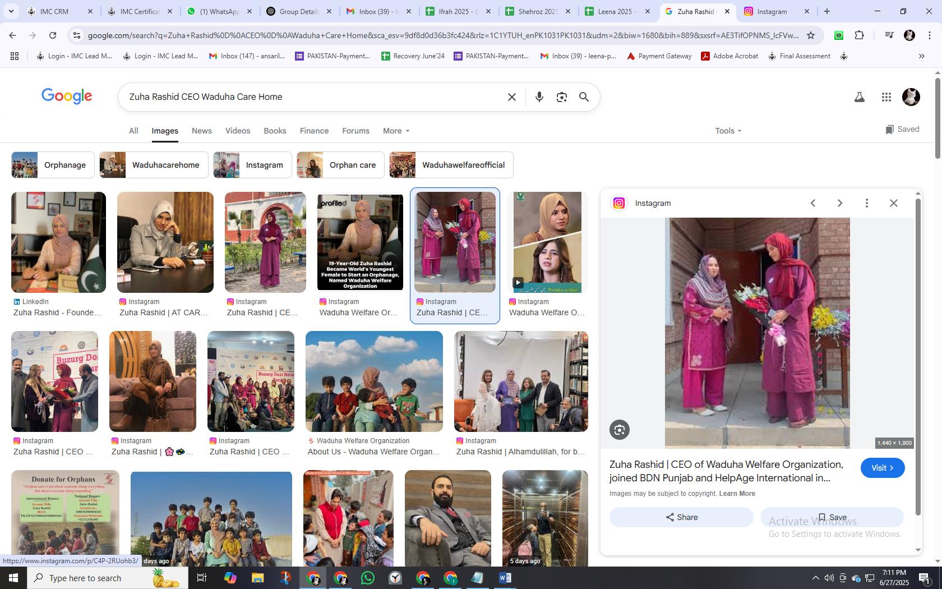Image resolution: width=942 pixels, height=589 pixels.
Task: Open more options in preview panel
Action: point(866,203)
